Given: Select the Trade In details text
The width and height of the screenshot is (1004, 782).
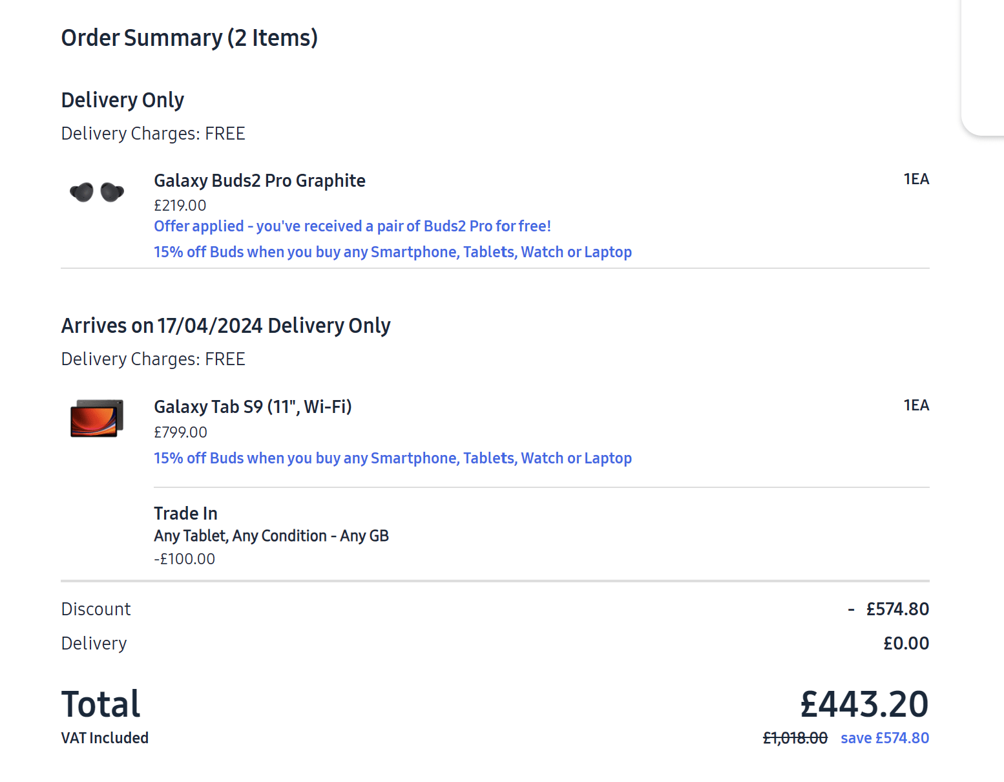Looking at the screenshot, I should point(185,513).
